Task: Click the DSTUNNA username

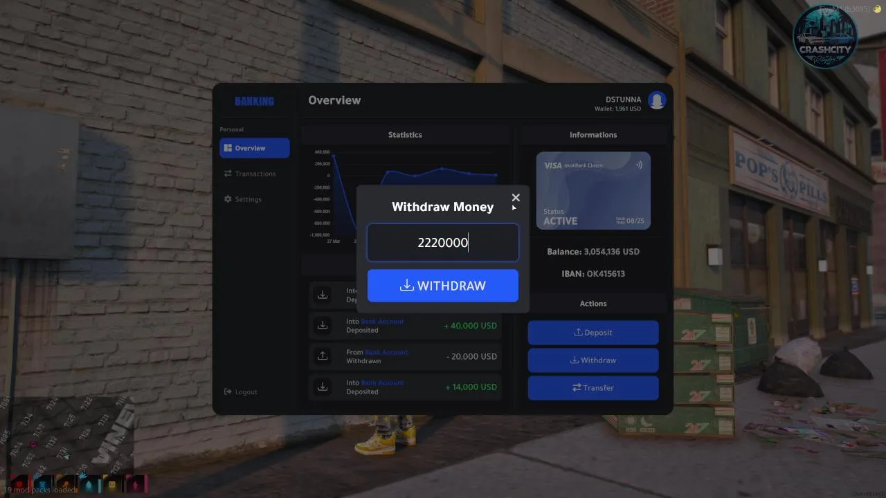Action: click(624, 100)
